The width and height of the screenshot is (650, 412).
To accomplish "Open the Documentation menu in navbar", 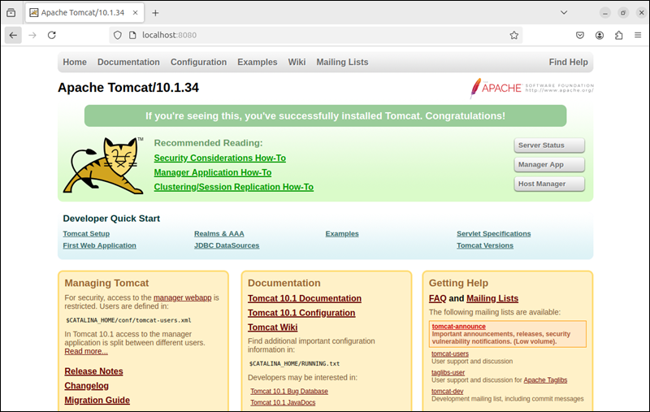I will pyautogui.click(x=128, y=62).
